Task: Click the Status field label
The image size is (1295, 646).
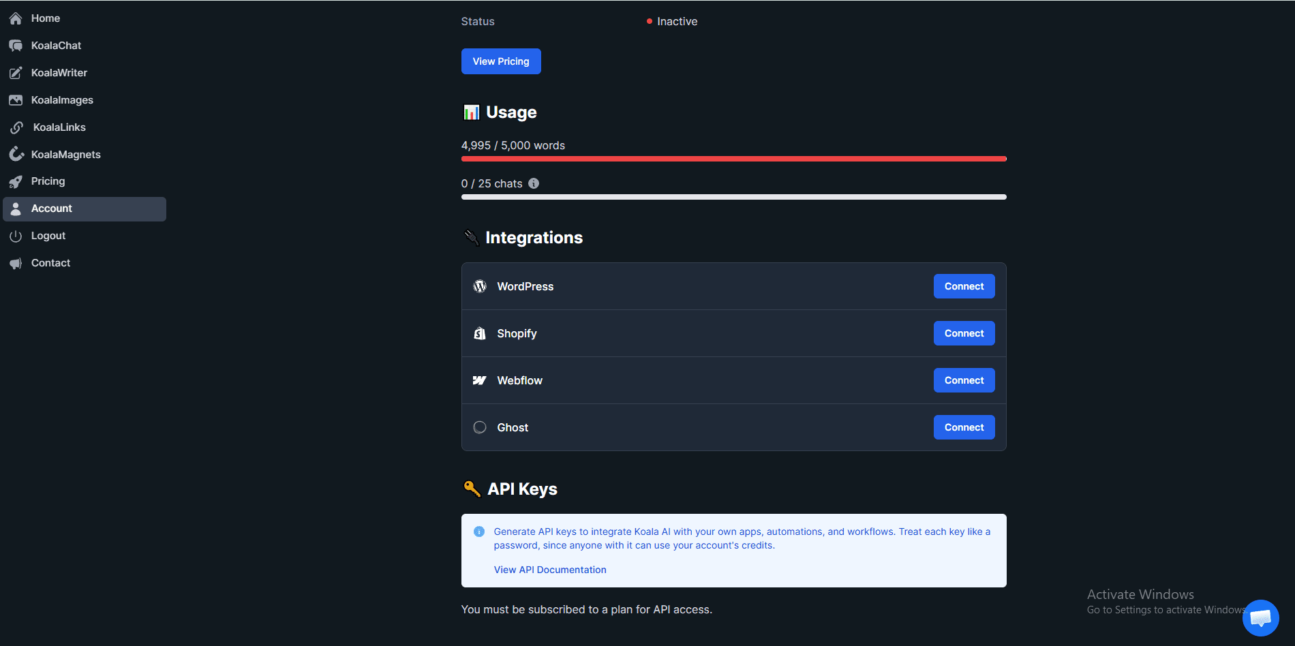Action: coord(478,21)
